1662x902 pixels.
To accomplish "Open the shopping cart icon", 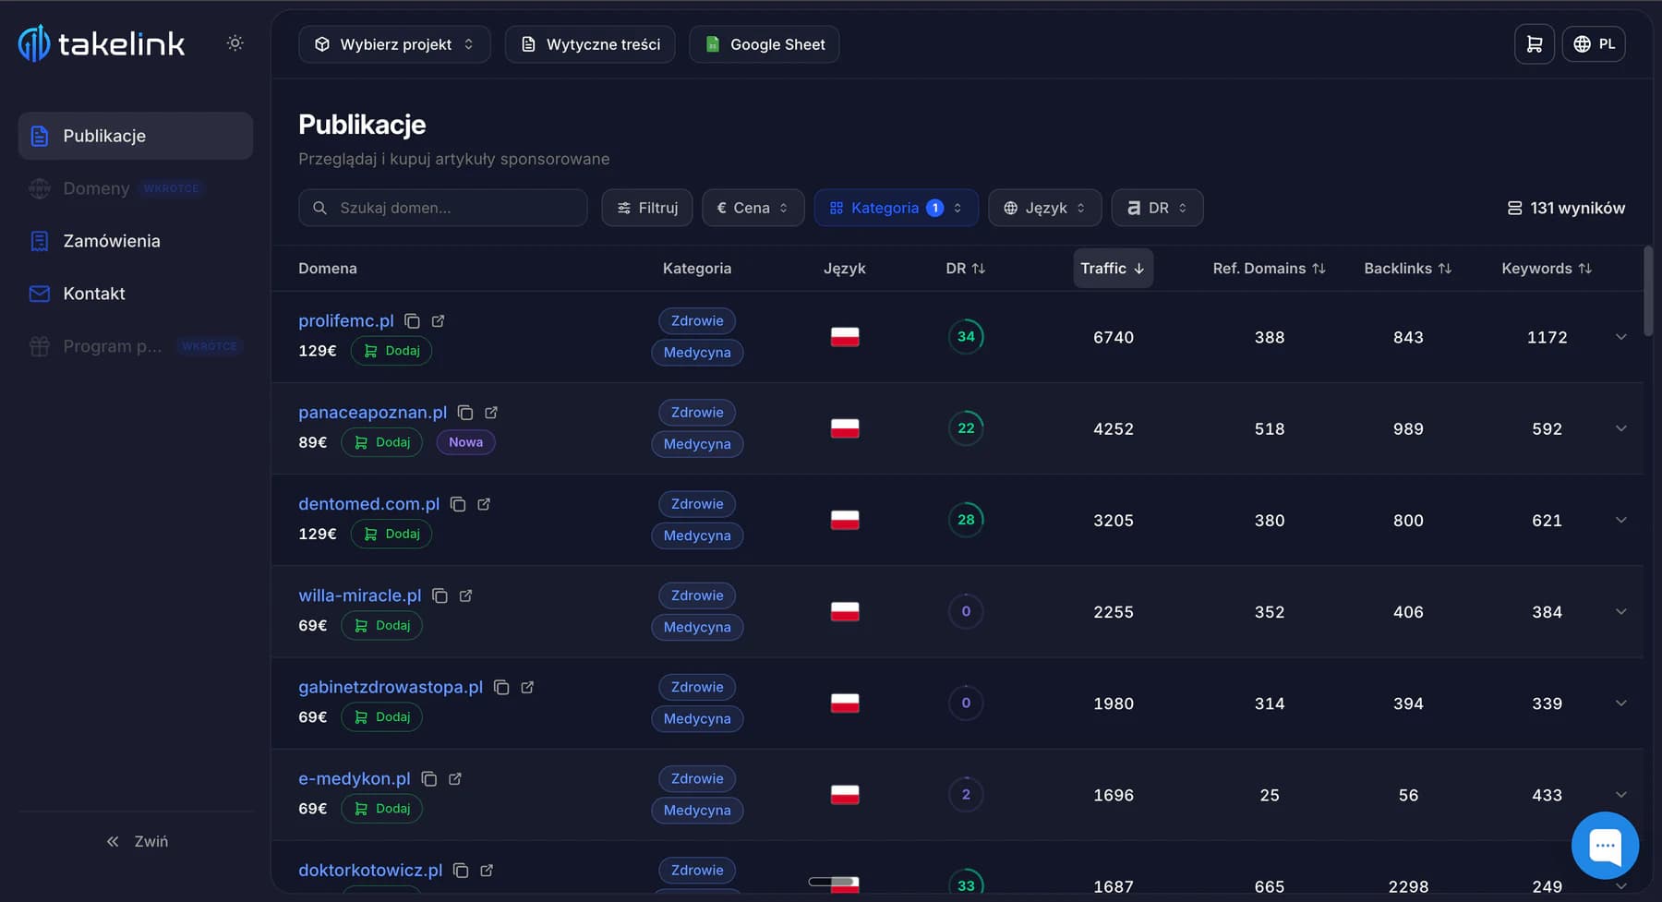I will pos(1534,44).
